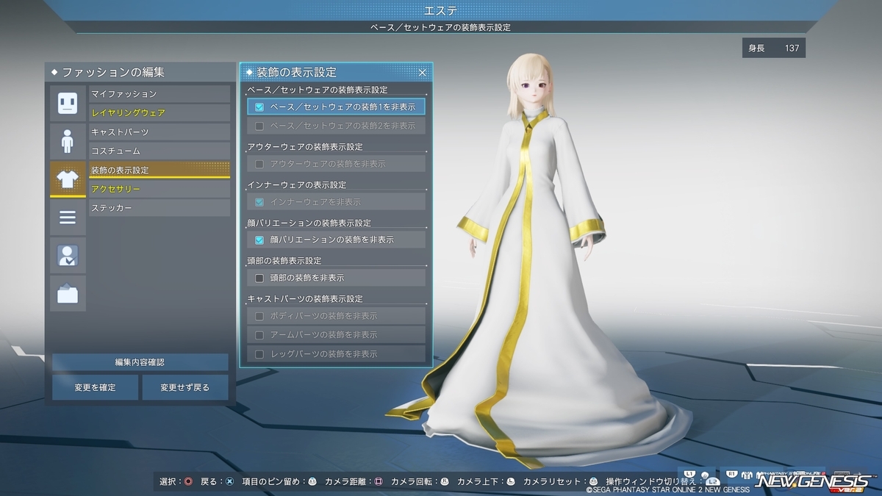Image resolution: width=882 pixels, height=496 pixels.
Task: Toggle ベース/セットウェアの装飾2を非表示 checkbox
Action: pos(259,126)
